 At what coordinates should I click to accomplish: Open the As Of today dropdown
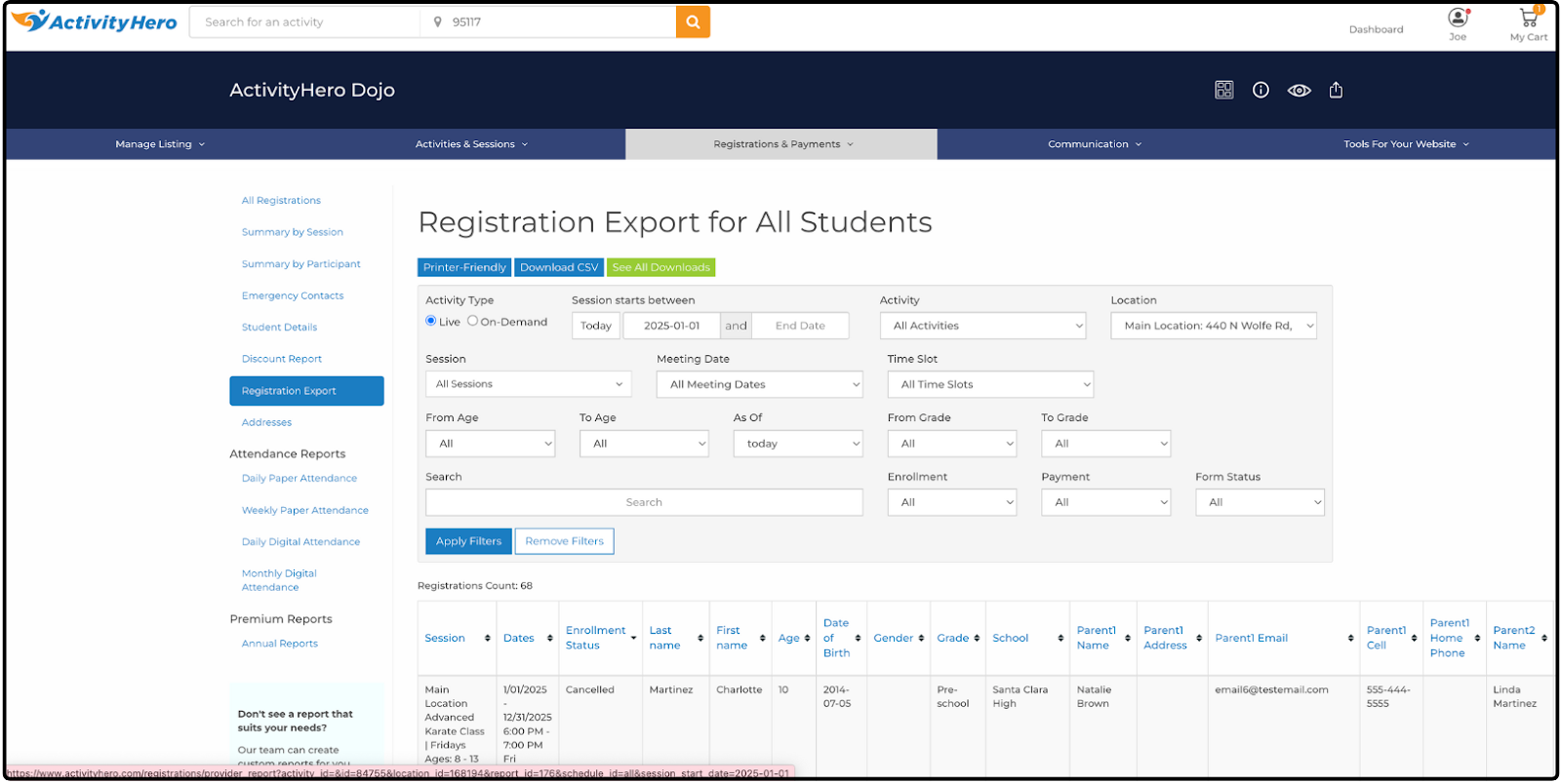point(798,444)
